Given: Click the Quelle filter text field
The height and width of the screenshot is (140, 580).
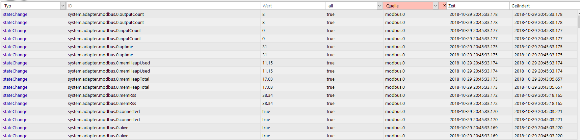Looking at the screenshot, I should (x=408, y=6).
